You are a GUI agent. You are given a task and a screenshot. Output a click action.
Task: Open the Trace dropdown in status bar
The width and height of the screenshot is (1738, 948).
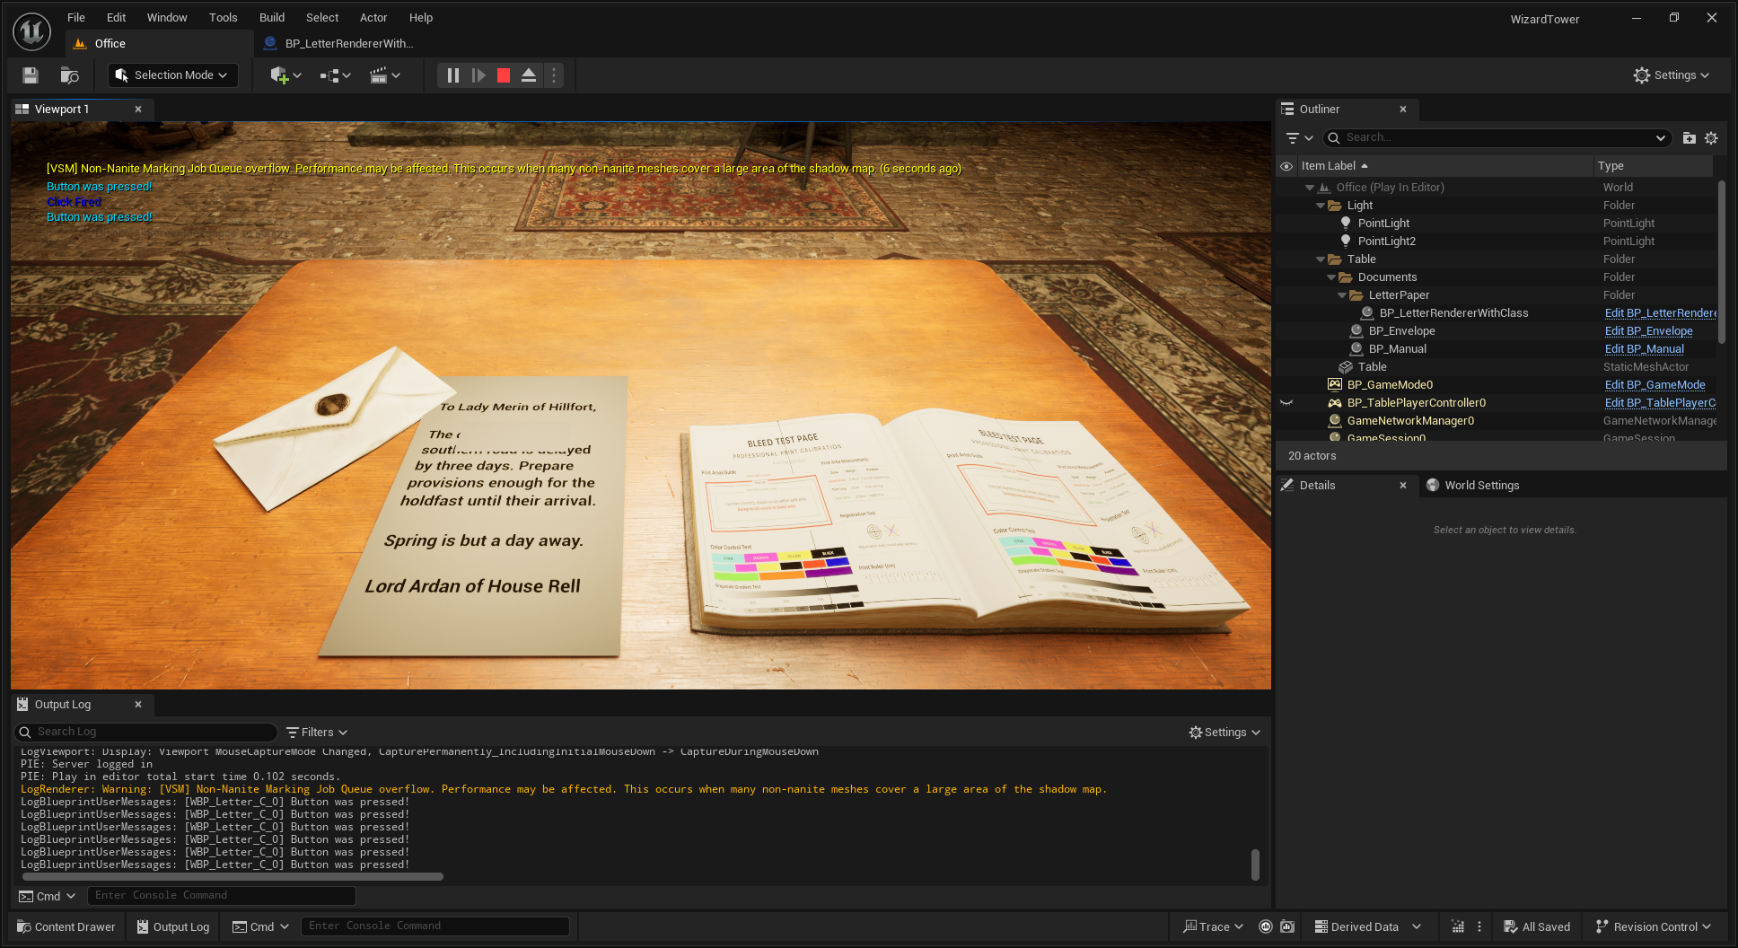pos(1213,927)
